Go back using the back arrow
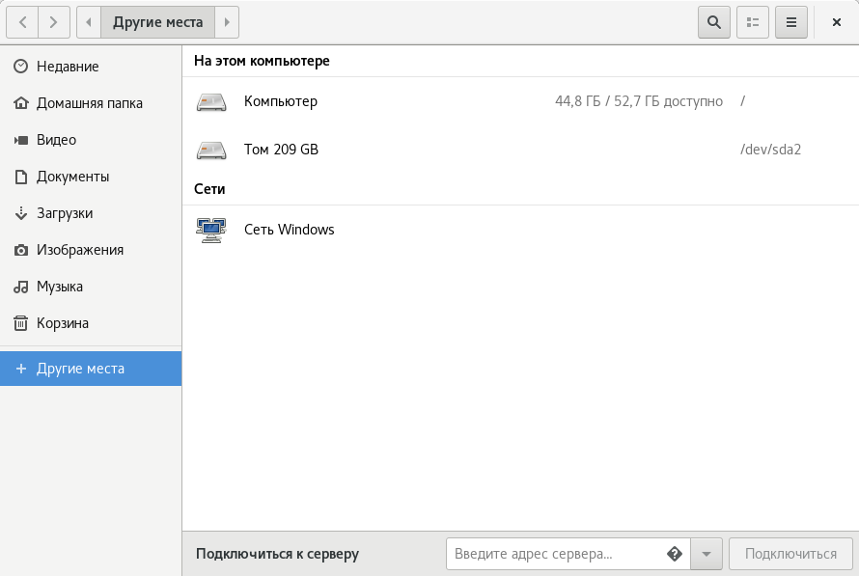 22,22
